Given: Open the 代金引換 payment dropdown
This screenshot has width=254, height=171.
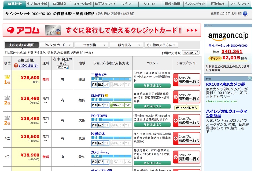Looking at the screenshot, I should point(91,45).
